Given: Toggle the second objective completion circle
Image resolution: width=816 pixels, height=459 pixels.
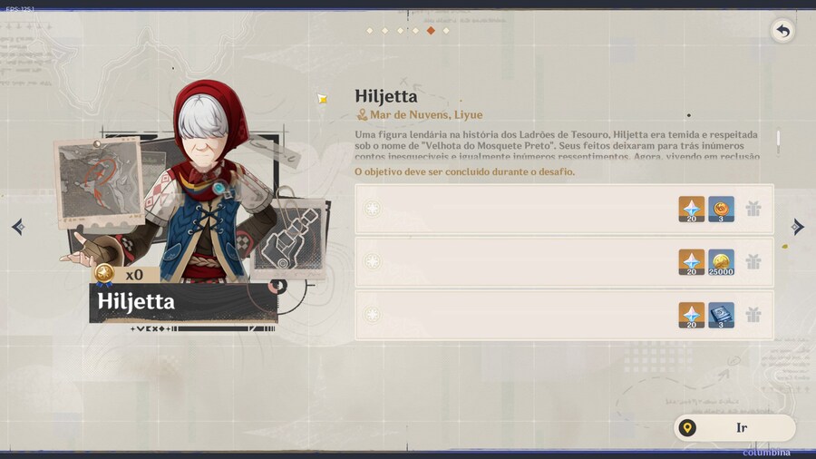Looking at the screenshot, I should pyautogui.click(x=372, y=262).
